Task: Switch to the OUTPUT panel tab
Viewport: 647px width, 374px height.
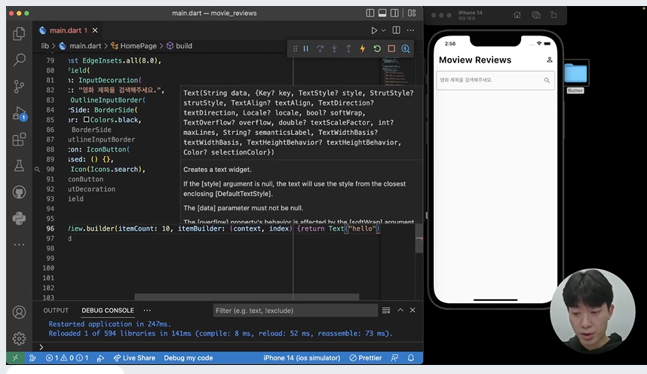Action: [56, 311]
